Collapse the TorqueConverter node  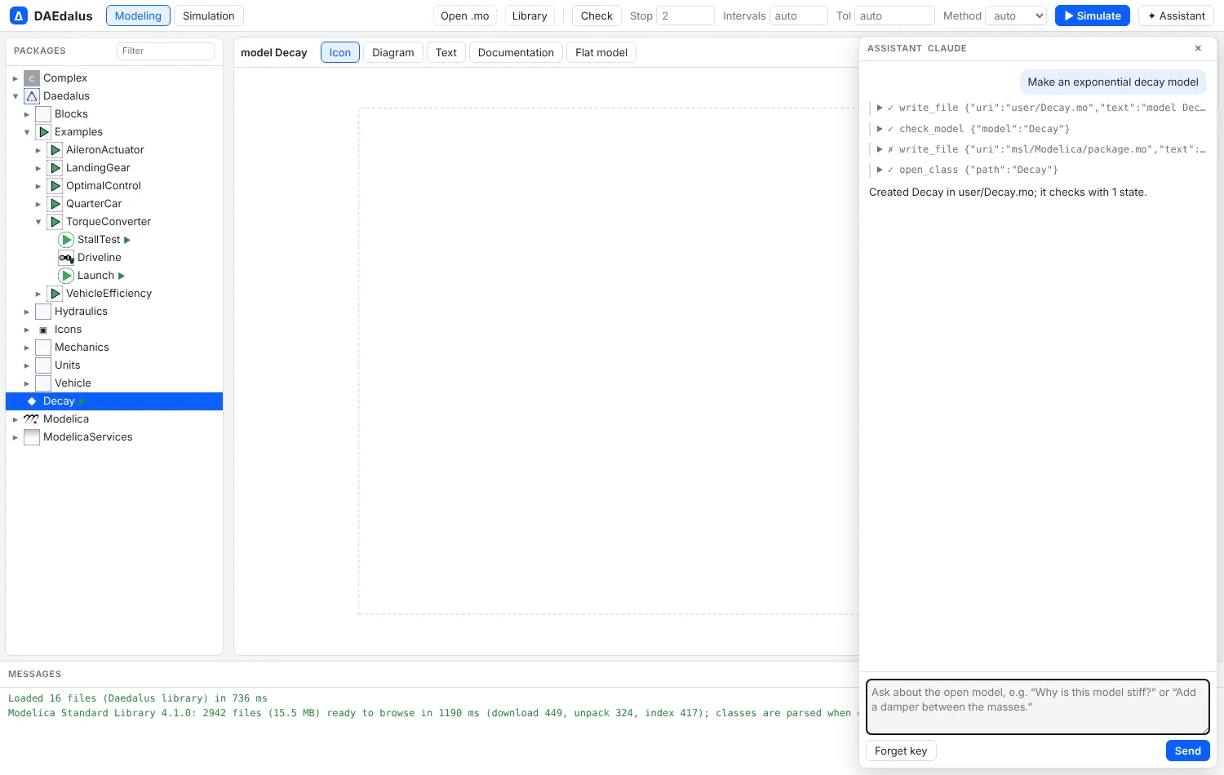click(38, 222)
